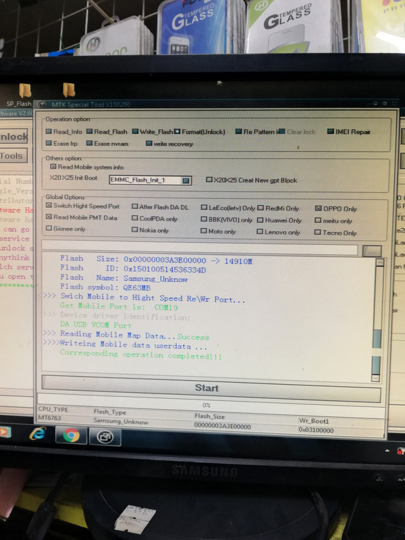Click the empty file path field
Viewport: 405px width, 540px height.
click(200, 247)
